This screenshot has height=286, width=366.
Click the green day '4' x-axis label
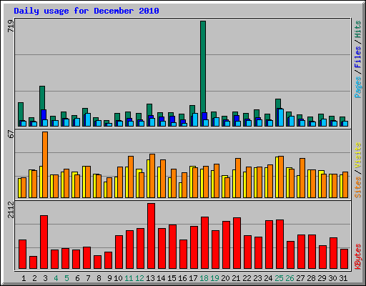click(56, 278)
